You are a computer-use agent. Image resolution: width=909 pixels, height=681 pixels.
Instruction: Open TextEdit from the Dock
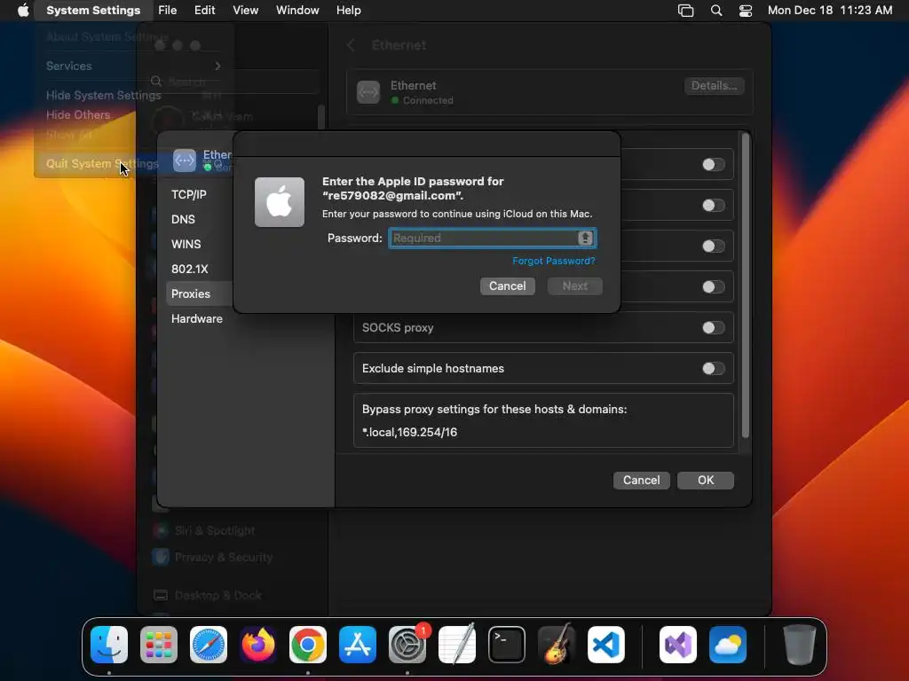[x=457, y=645]
